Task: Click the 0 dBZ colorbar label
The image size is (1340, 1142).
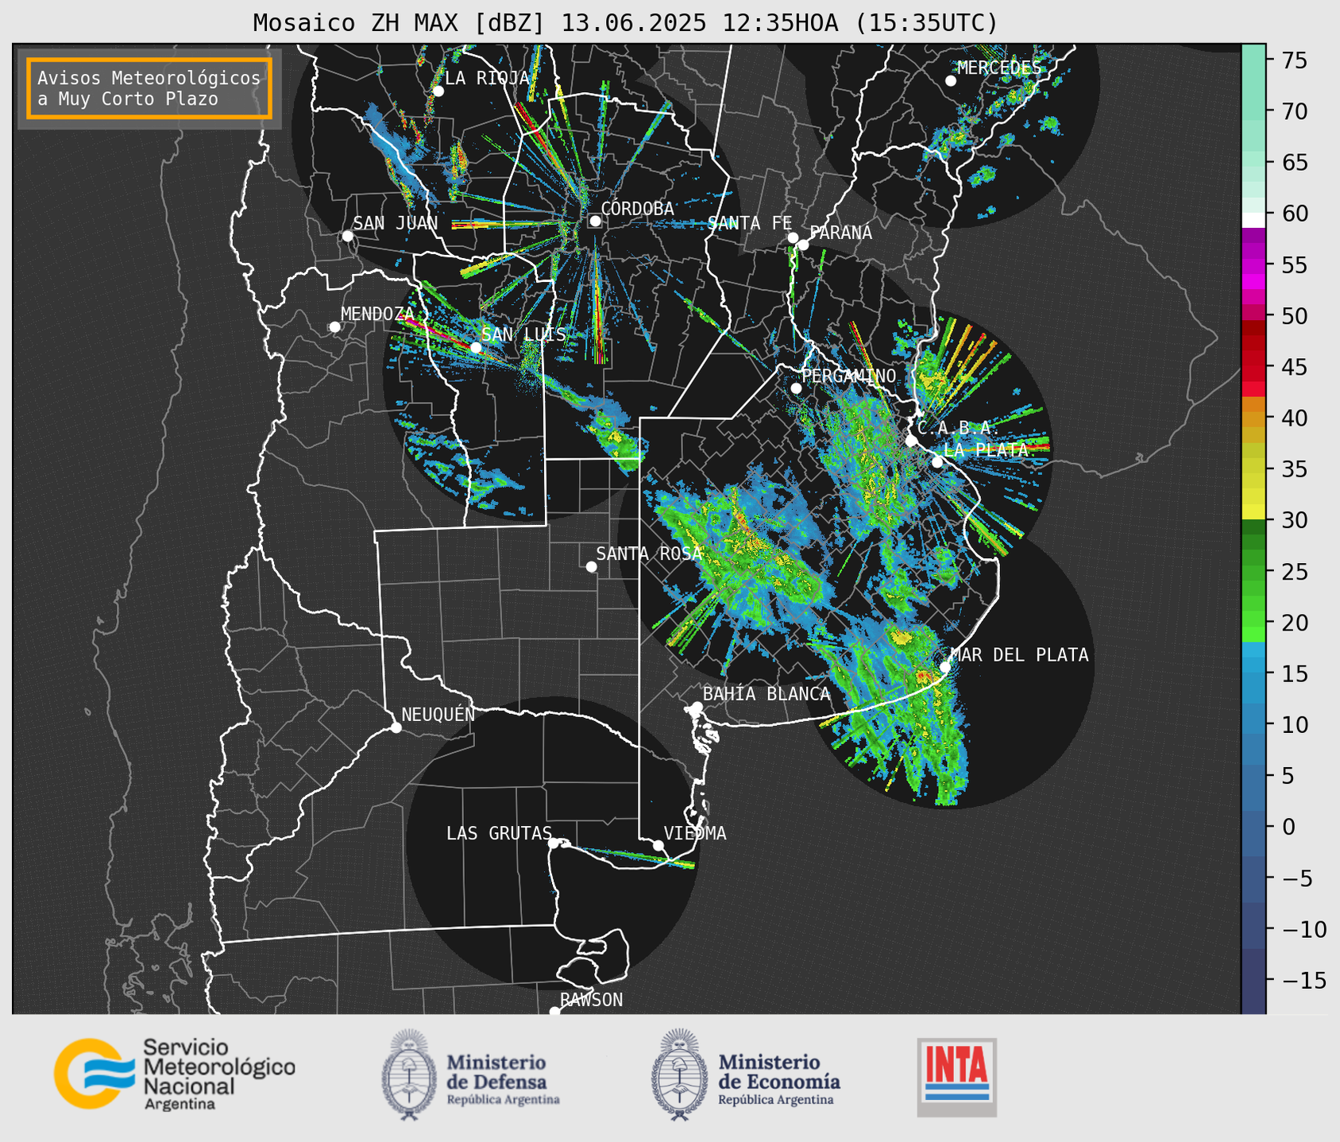Action: coord(1288,827)
